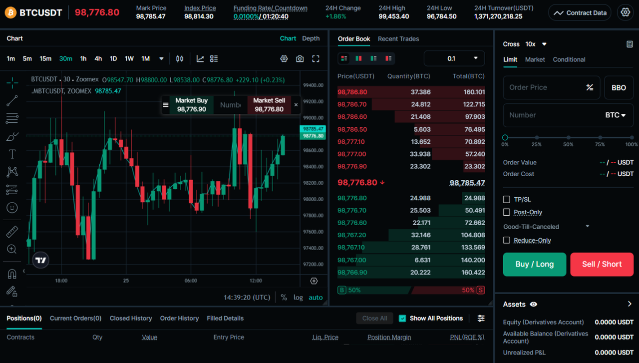Toggle assets visibility eye icon
This screenshot has width=639, height=363.
tap(534, 304)
